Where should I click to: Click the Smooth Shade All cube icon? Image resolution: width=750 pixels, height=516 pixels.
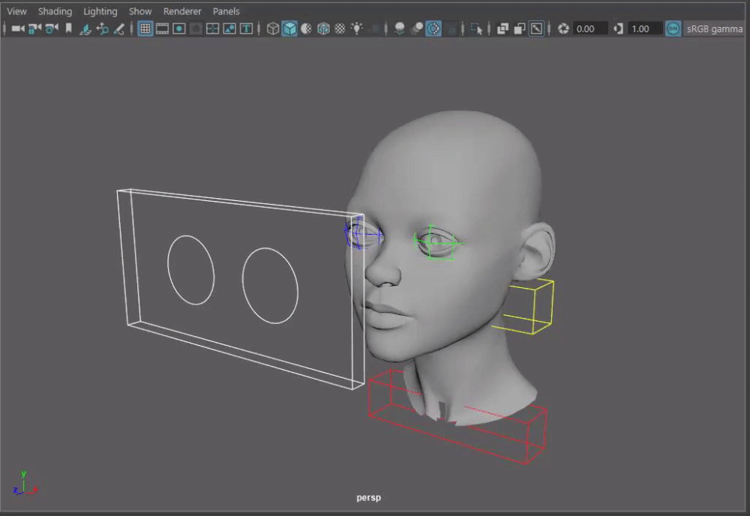click(289, 28)
